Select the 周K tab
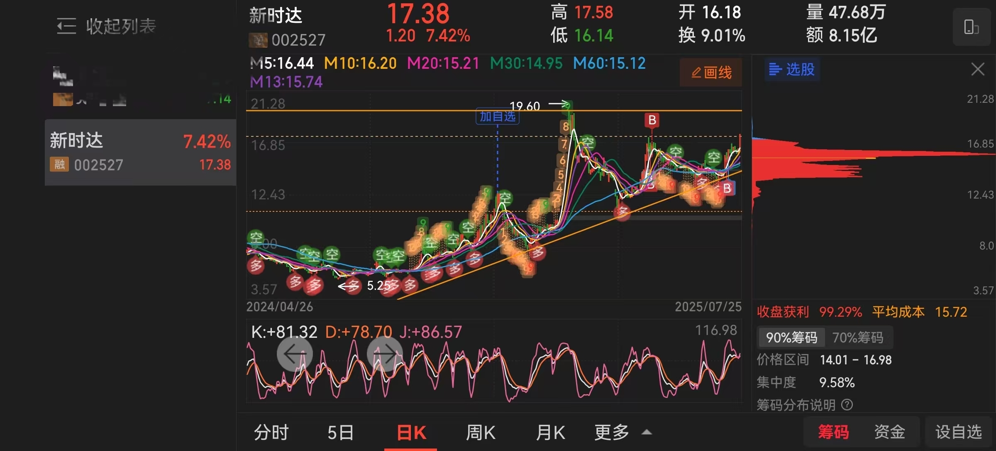Screen dimensions: 996x451 click(481, 432)
